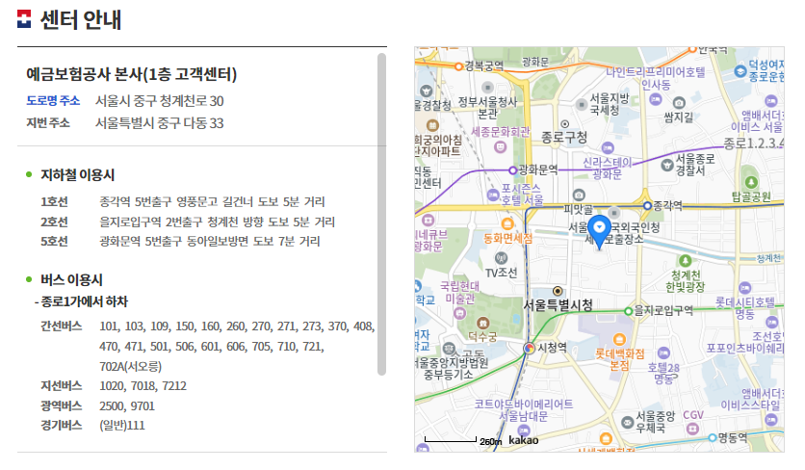Click the 지선버스 numbers 1020, 7018, 7212
This screenshot has height=470, width=805.
(x=143, y=386)
